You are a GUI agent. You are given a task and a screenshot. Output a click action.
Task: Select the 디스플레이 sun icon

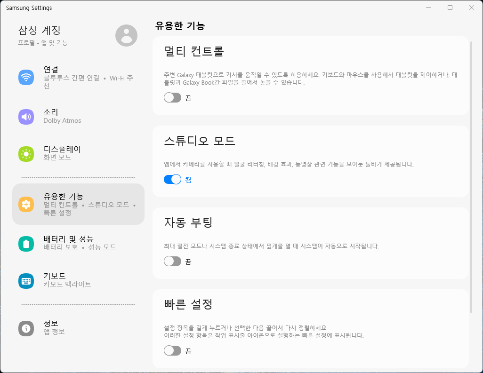coord(26,153)
